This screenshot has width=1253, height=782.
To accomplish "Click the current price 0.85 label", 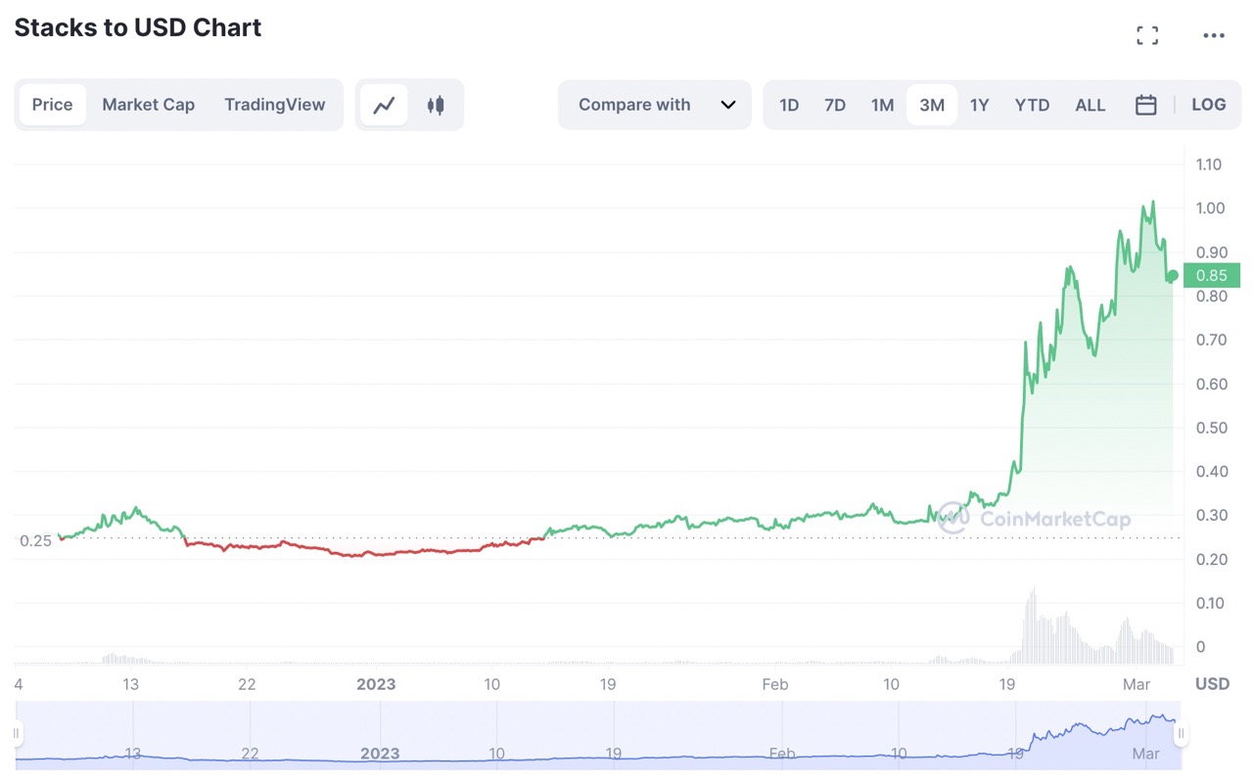I will (x=1212, y=276).
